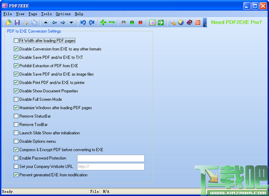The height and width of the screenshot is (196, 269).
Task: Click the gray round light icon
Action: click(x=124, y=23)
